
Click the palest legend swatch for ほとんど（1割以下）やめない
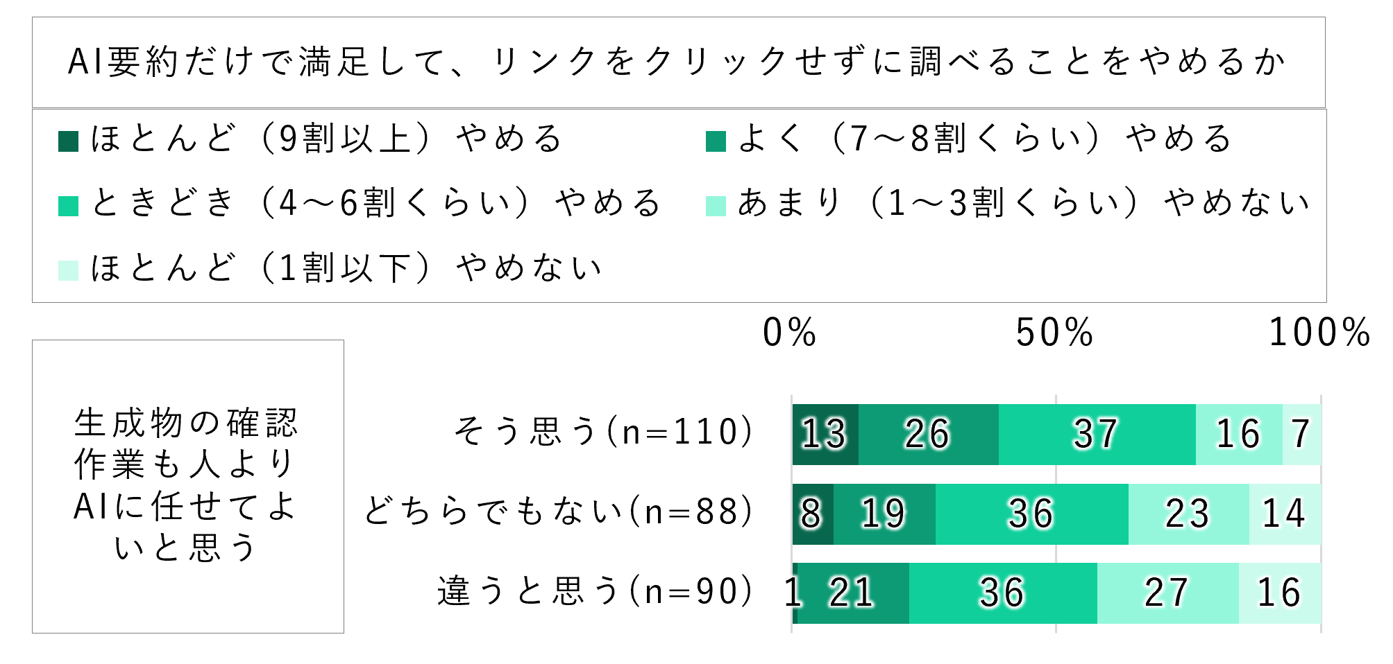click(x=68, y=270)
